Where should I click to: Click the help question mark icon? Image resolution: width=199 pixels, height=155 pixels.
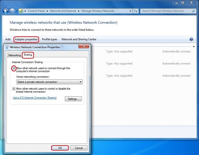coord(191,39)
